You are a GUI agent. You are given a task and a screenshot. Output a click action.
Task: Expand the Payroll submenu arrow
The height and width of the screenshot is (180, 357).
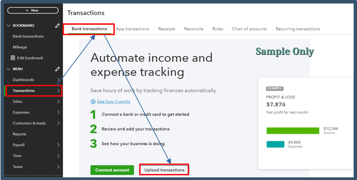click(x=59, y=145)
